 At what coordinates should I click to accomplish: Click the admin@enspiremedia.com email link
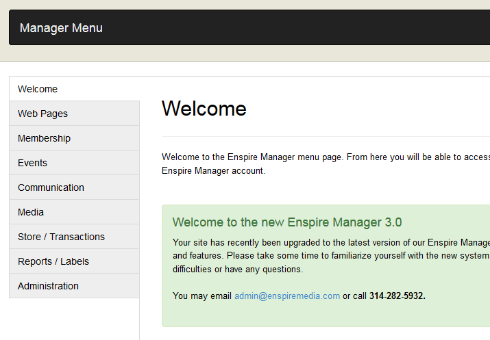[x=287, y=296]
